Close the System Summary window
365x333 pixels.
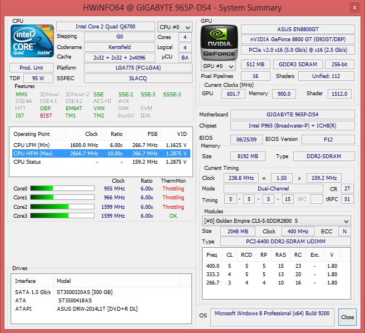click(354, 8)
